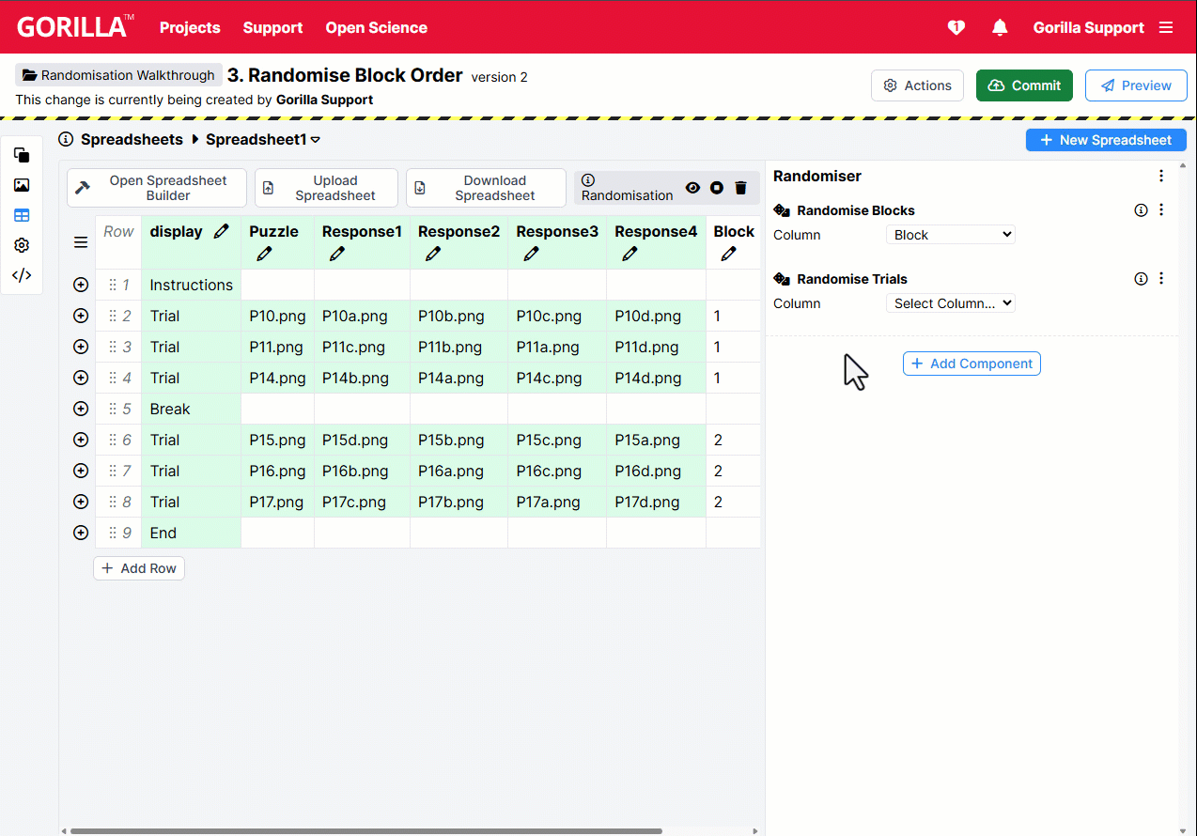Click the settings gear in the left sidebar
Screen dimensions: 1197x836
22,245
